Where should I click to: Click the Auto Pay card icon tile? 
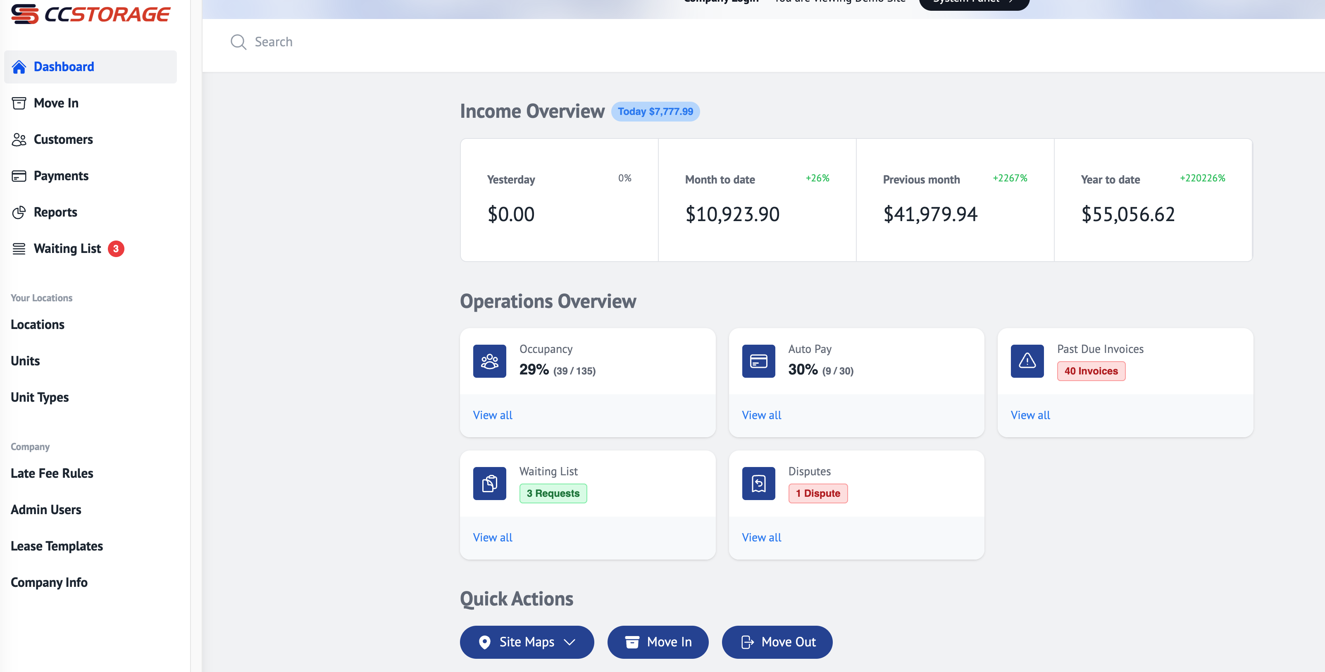[x=758, y=361]
